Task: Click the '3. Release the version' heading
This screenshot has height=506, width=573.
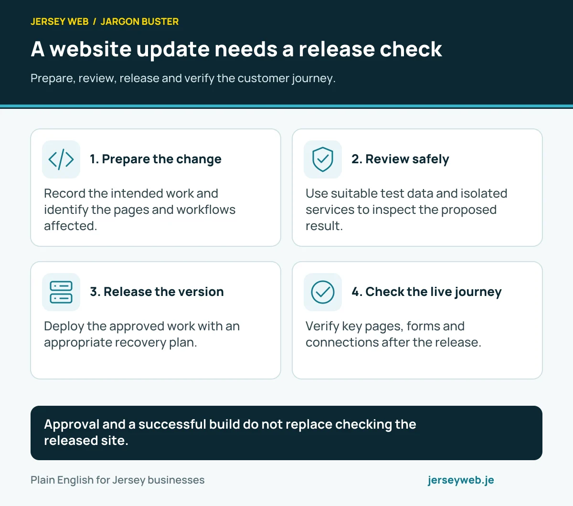Action: point(157,292)
